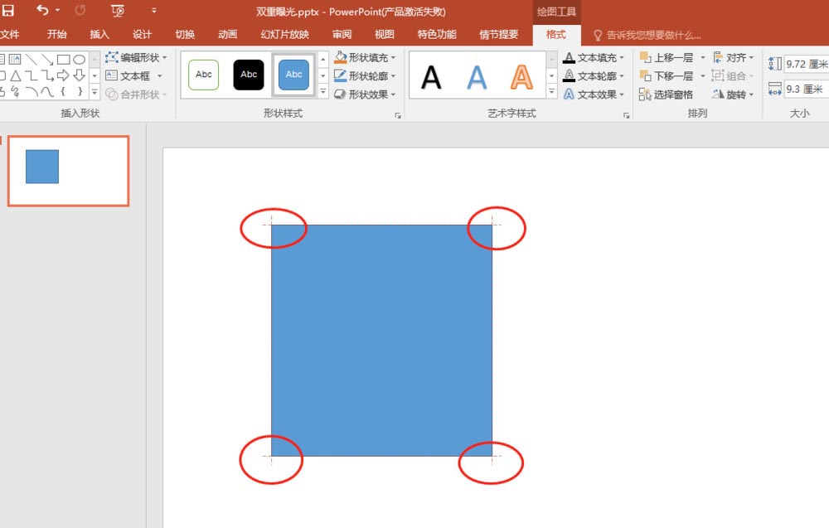
Task: Open the 文件 menu
Action: click(9, 34)
